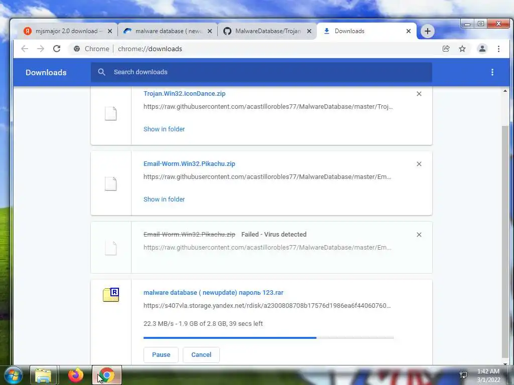Go back to previous page
Image resolution: width=514 pixels, height=385 pixels.
[25, 49]
